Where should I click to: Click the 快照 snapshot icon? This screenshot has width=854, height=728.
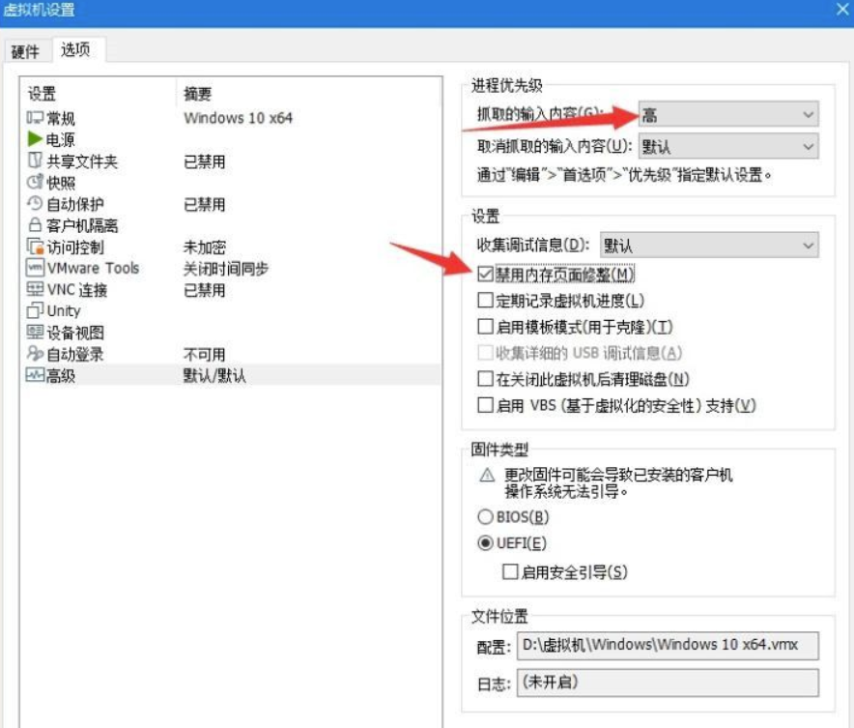pos(35,182)
